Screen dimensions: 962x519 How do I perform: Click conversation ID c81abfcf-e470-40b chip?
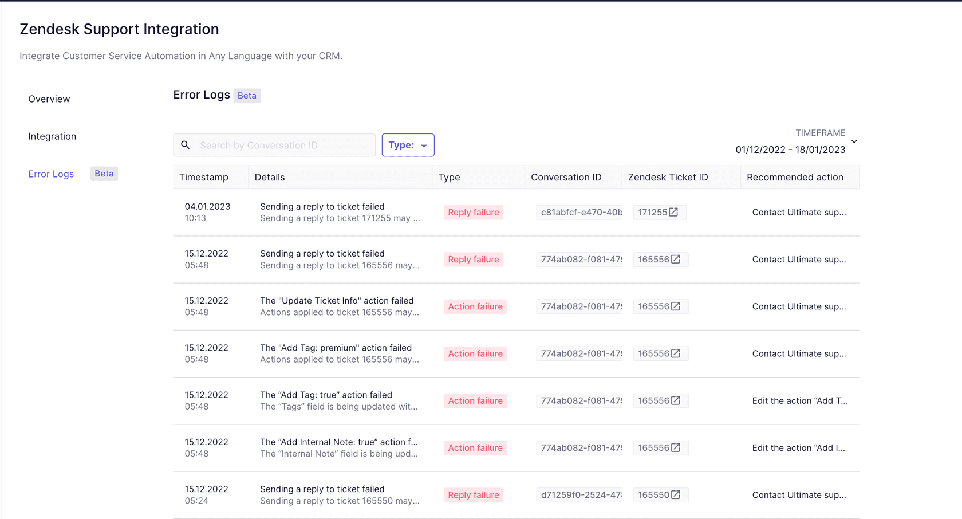(x=579, y=212)
